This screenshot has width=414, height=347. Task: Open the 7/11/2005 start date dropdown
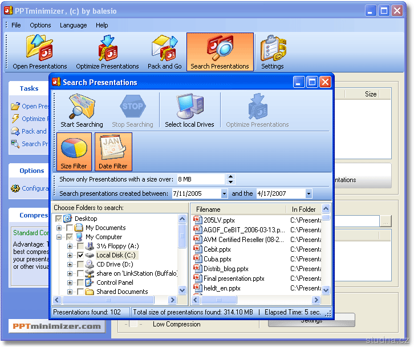coord(224,193)
